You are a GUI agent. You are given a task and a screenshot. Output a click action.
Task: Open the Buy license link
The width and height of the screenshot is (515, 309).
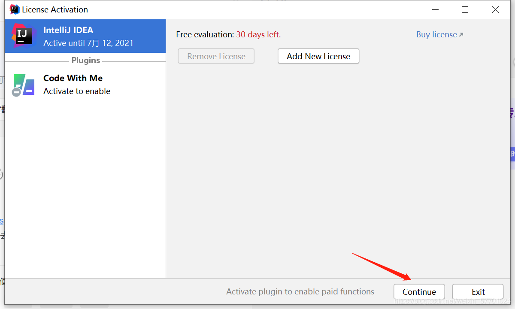pos(436,35)
